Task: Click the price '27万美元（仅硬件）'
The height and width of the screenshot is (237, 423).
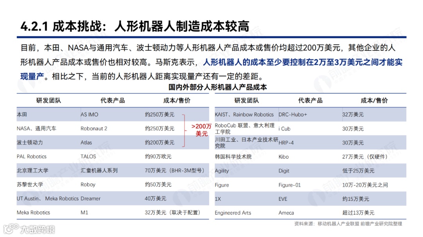Action: tap(366, 157)
